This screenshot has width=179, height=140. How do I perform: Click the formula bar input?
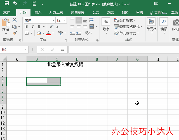[124, 50]
